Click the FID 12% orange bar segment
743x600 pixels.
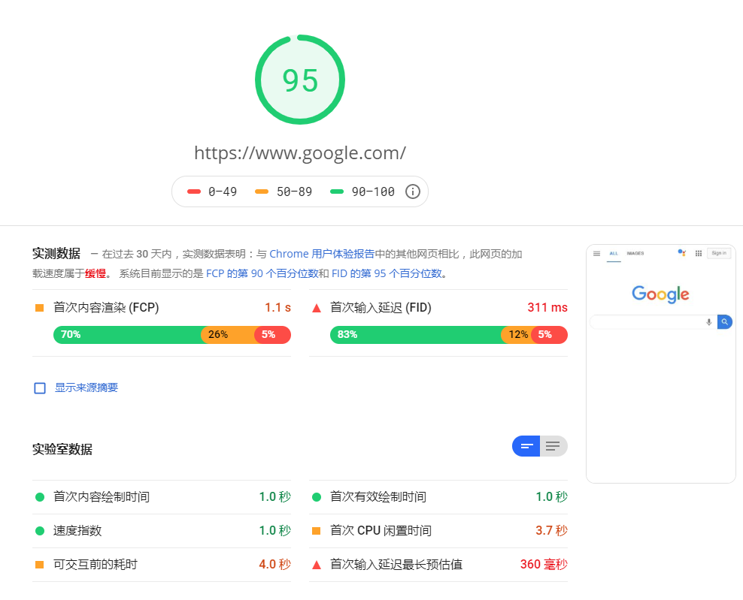[x=517, y=334]
